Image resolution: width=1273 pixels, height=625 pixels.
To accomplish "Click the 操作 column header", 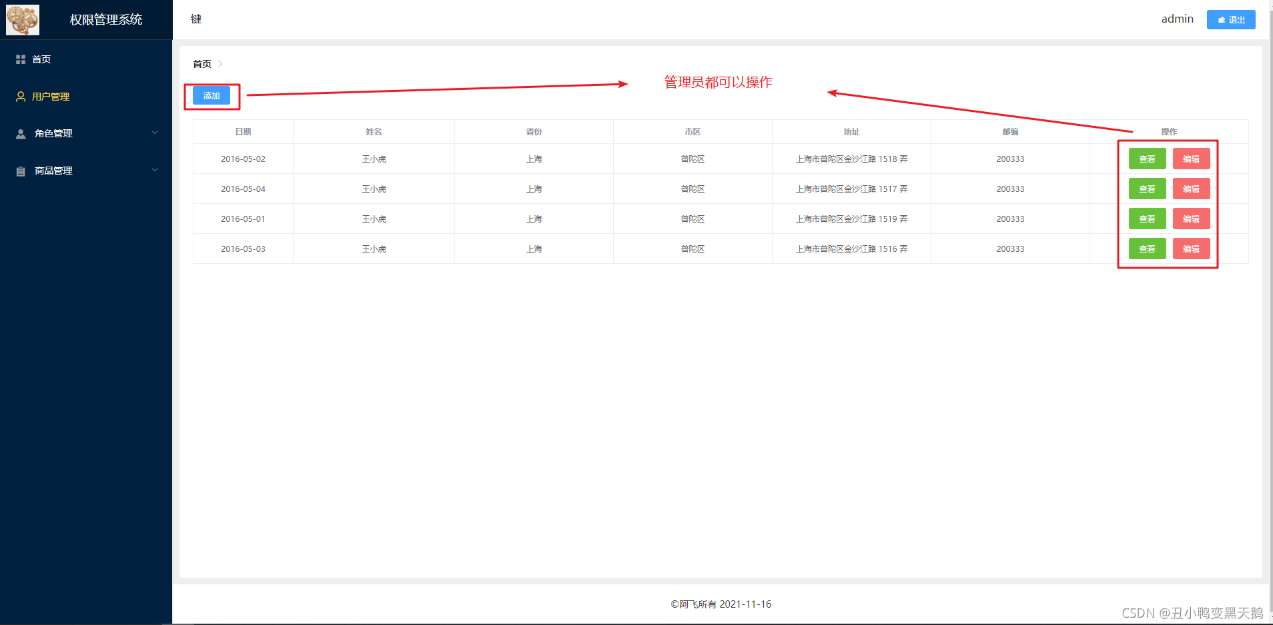I will [x=1169, y=132].
